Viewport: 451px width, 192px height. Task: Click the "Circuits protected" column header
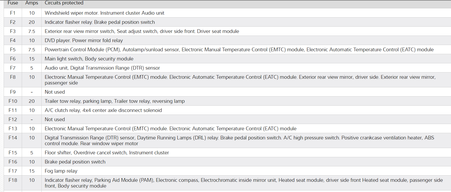tap(64, 3)
